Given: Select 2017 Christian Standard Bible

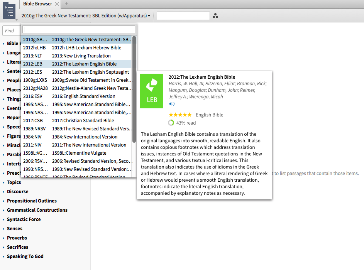Looking at the screenshot, I should [x=76, y=121].
